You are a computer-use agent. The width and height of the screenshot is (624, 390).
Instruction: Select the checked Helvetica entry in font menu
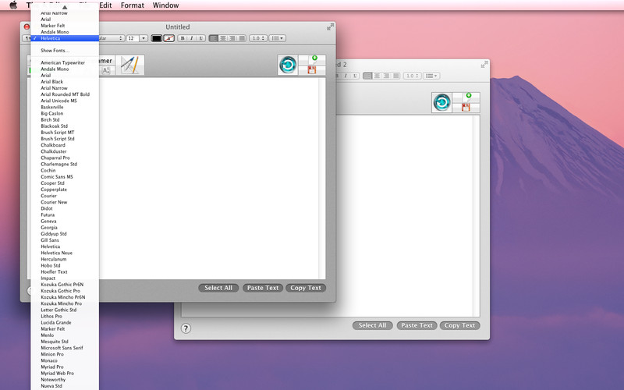(x=65, y=38)
